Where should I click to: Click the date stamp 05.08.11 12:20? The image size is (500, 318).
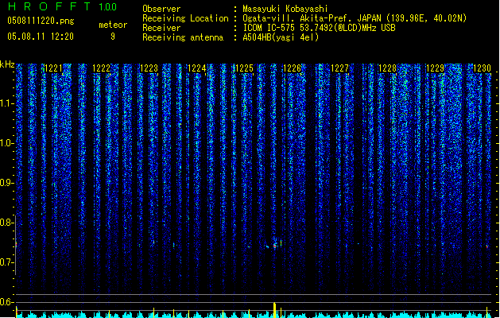41,37
